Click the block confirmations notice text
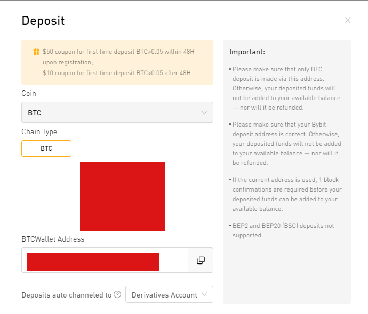The image size is (368, 314). coord(286,194)
